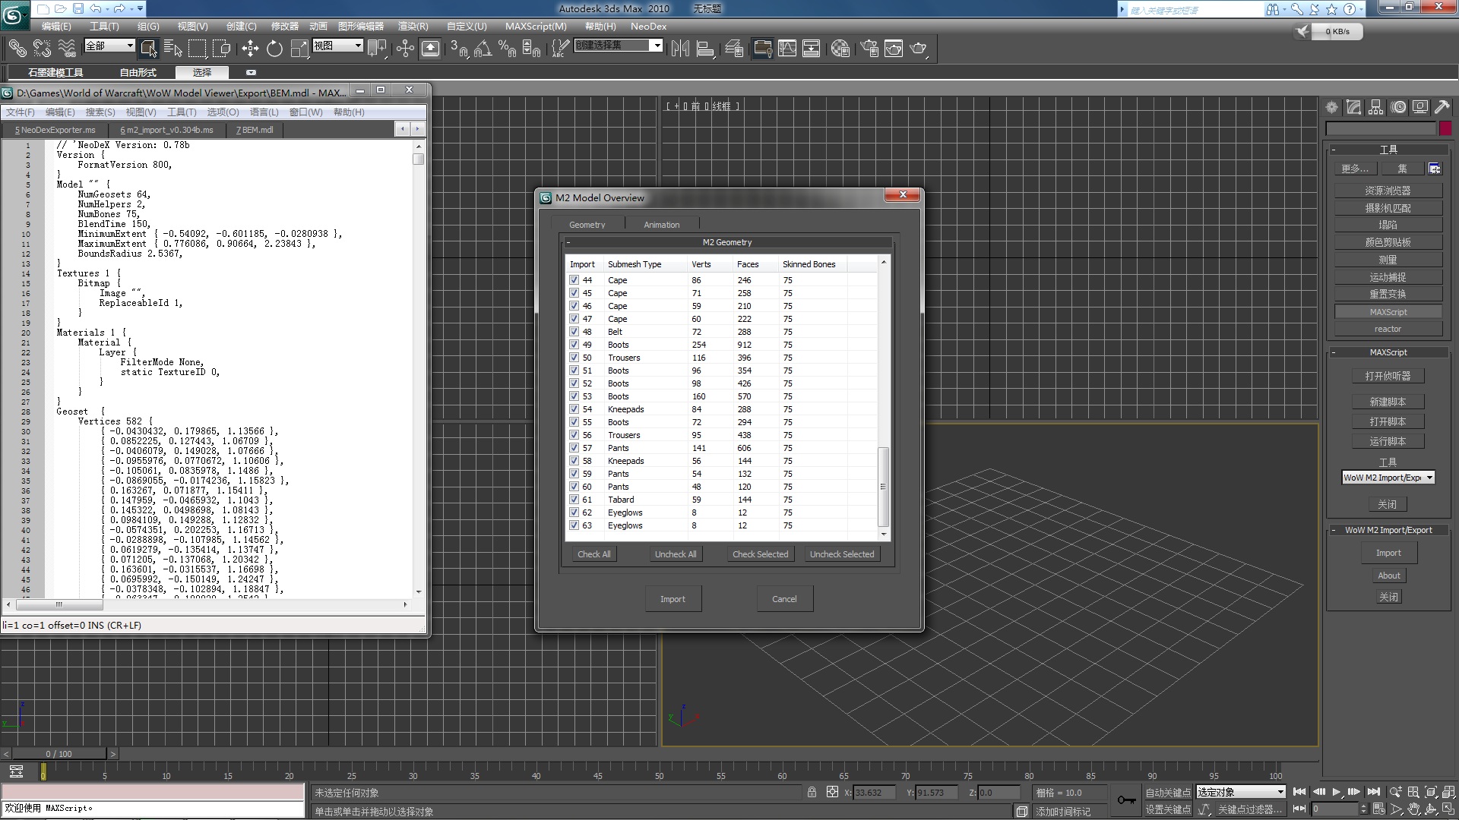Uncheck import checkbox for row 61 Tabard

point(574,500)
